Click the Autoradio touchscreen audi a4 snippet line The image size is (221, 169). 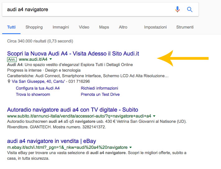(x=97, y=122)
